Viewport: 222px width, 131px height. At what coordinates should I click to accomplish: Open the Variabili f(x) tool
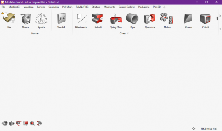click(x=61, y=18)
